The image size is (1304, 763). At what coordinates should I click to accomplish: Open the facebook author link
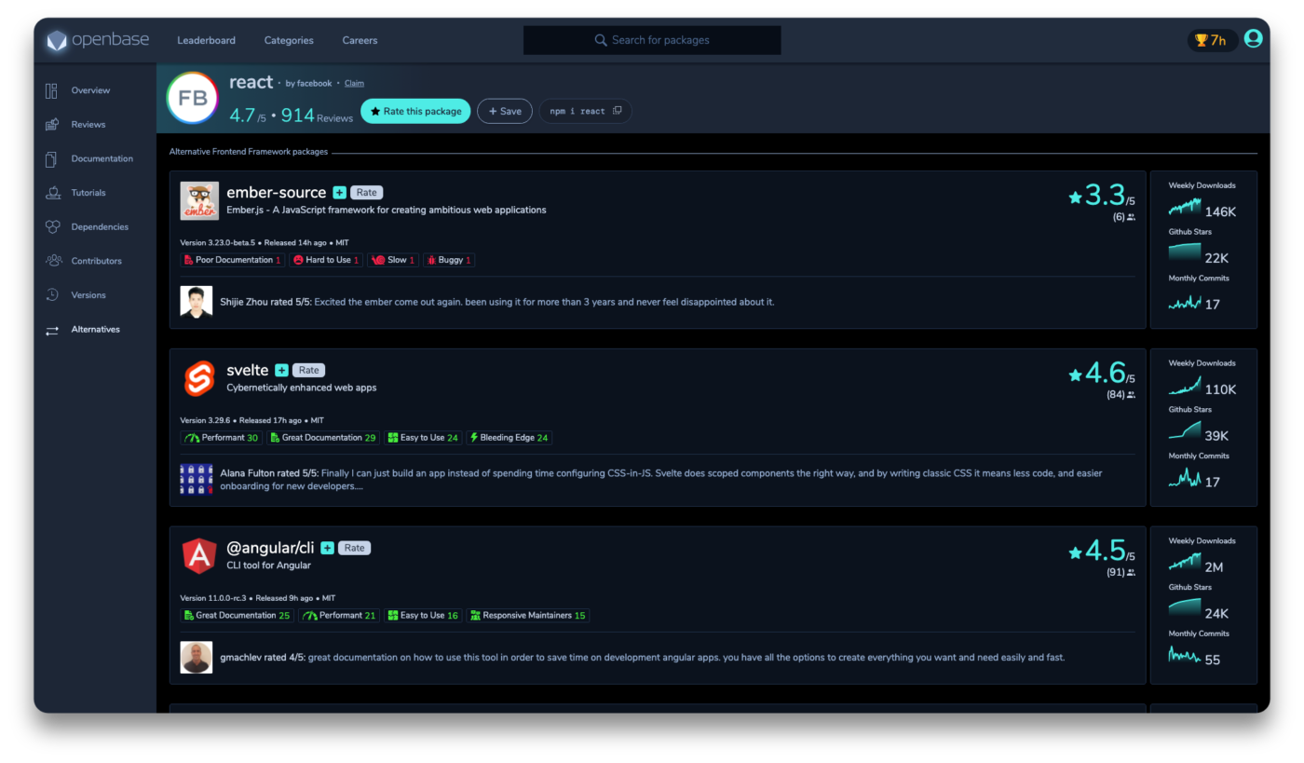point(315,84)
